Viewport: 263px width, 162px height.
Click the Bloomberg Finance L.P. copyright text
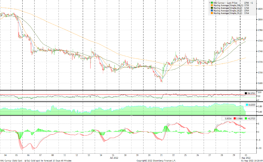point(156,161)
